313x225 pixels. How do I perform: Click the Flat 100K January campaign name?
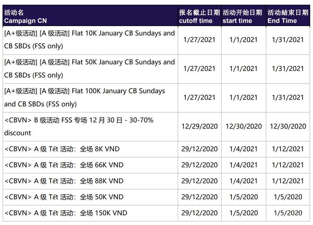(x=85, y=97)
